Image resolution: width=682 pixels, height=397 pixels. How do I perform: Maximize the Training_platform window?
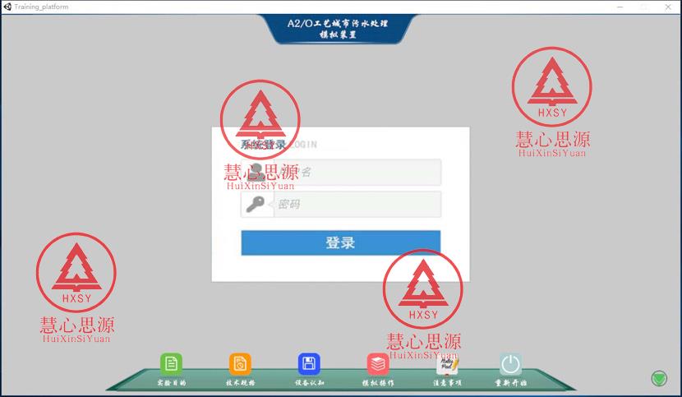[643, 7]
